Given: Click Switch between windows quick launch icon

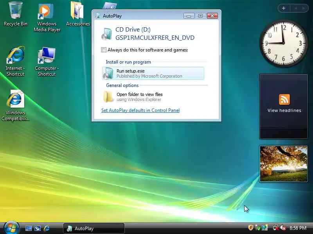Looking at the screenshot, I should coord(38,228).
